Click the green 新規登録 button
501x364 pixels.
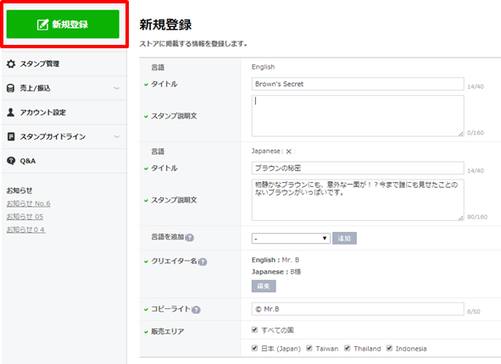pos(63,25)
